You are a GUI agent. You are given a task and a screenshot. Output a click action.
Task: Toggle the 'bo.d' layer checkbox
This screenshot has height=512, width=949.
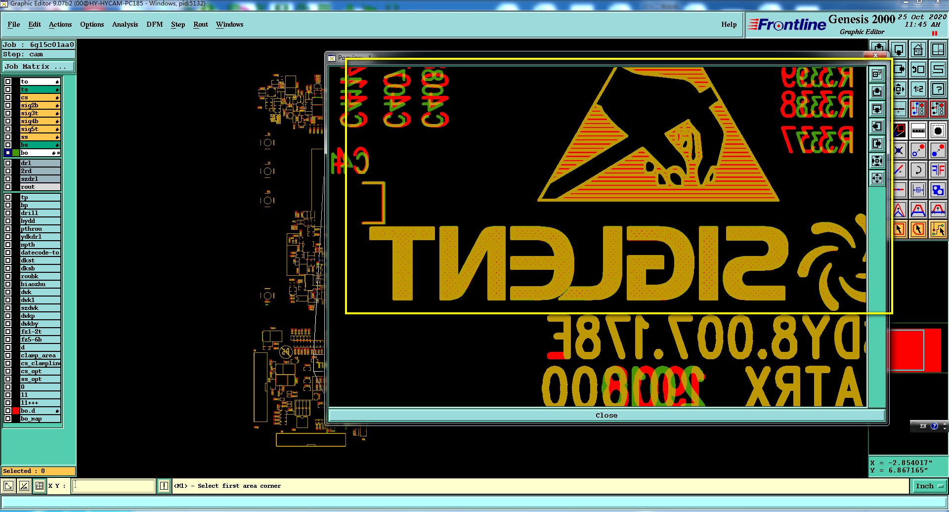8,411
